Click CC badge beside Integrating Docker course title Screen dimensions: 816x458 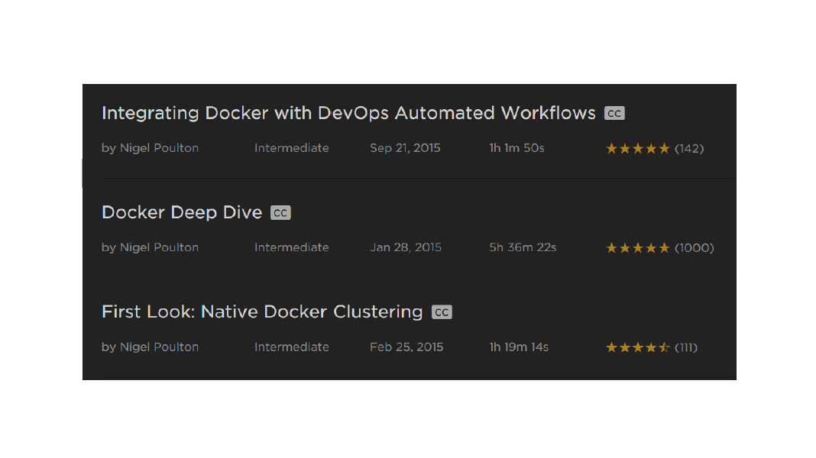point(614,113)
